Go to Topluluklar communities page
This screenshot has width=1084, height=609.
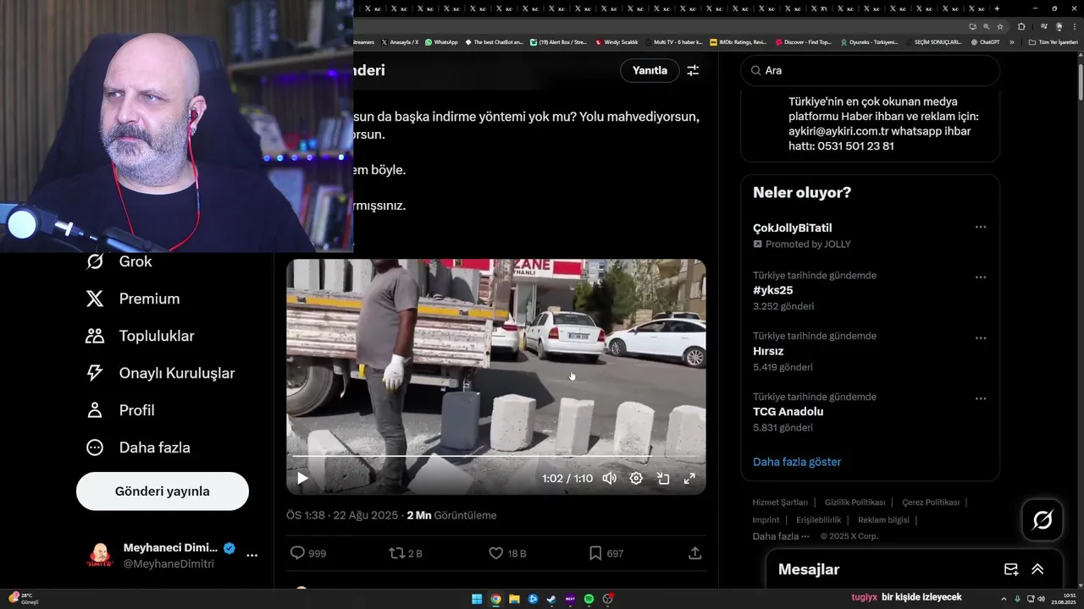click(141, 336)
